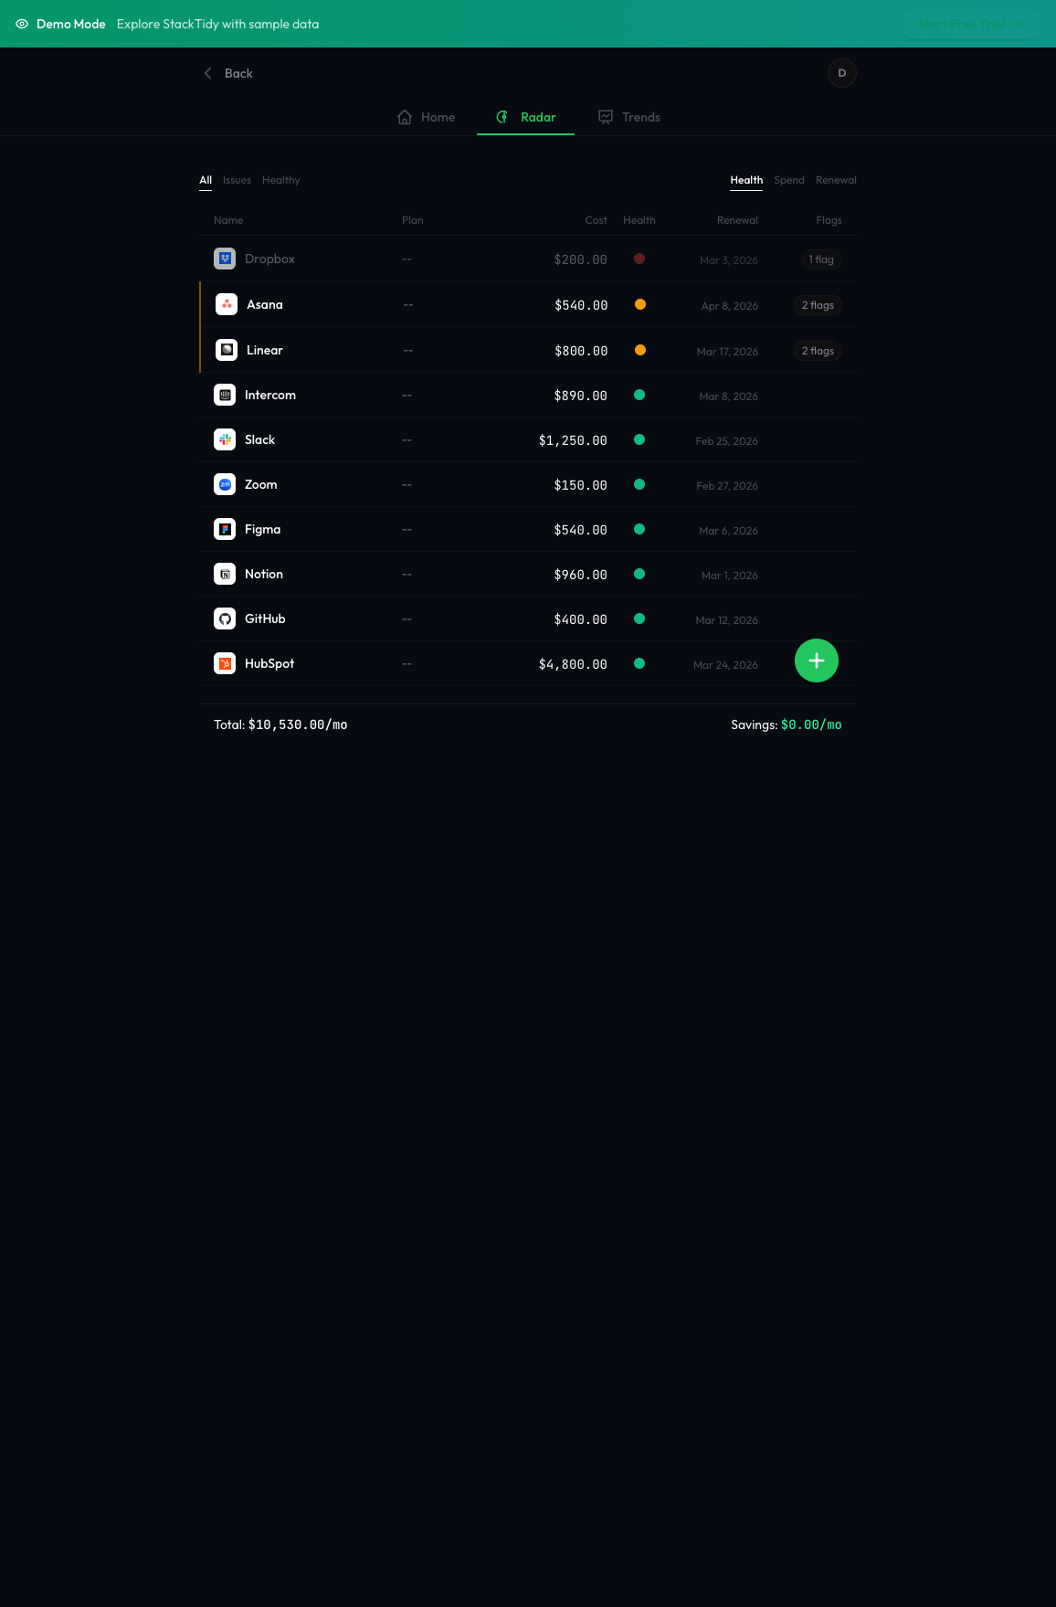Click the Start Free Trial button
Screen dimensions: 1056x1607
pyautogui.click(x=972, y=24)
